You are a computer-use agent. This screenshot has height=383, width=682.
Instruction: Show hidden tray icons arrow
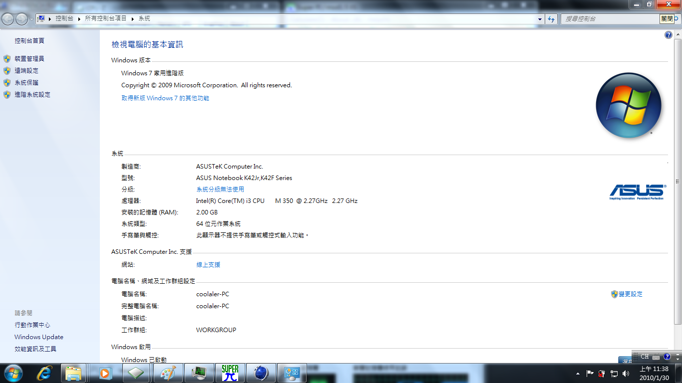(x=578, y=374)
